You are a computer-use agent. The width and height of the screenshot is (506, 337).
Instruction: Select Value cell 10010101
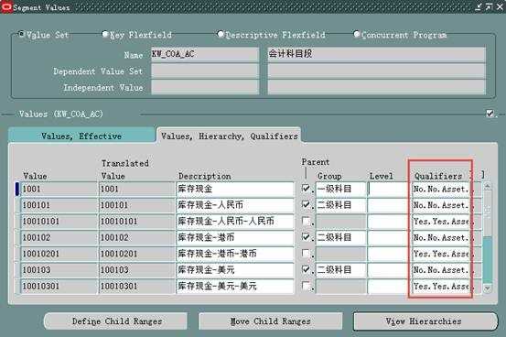point(59,222)
